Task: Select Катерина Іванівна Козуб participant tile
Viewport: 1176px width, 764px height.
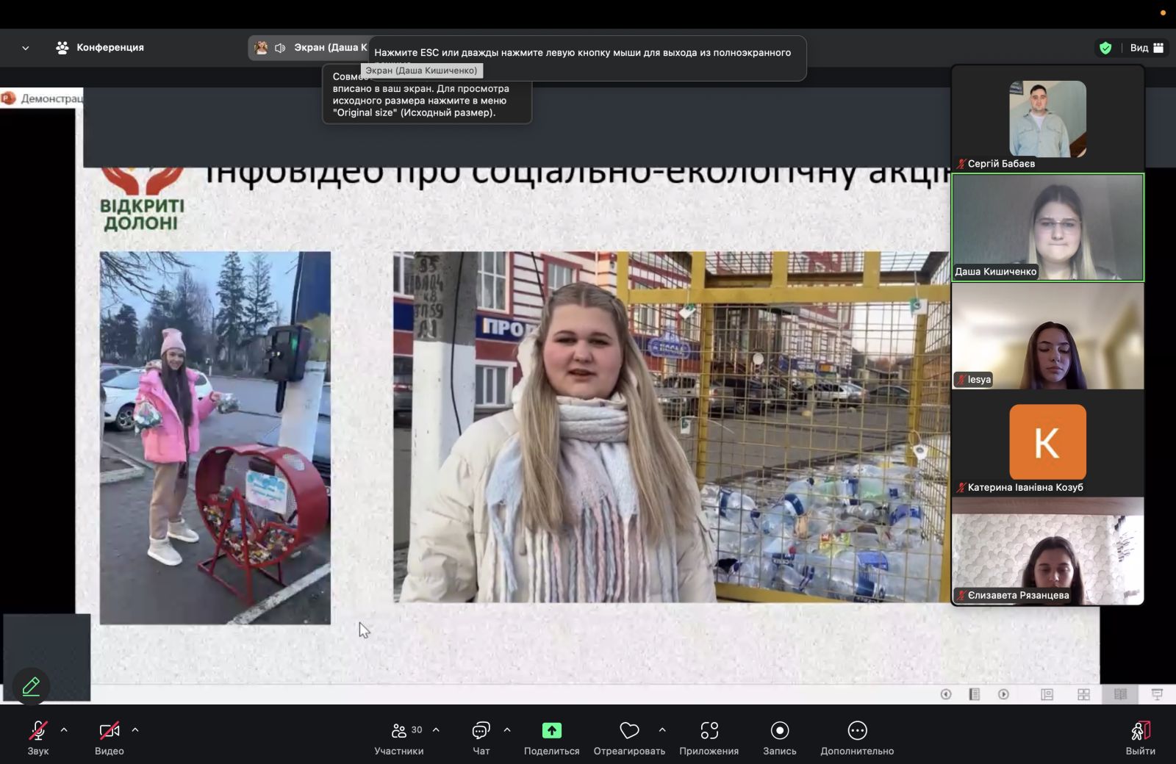Action: 1047,443
